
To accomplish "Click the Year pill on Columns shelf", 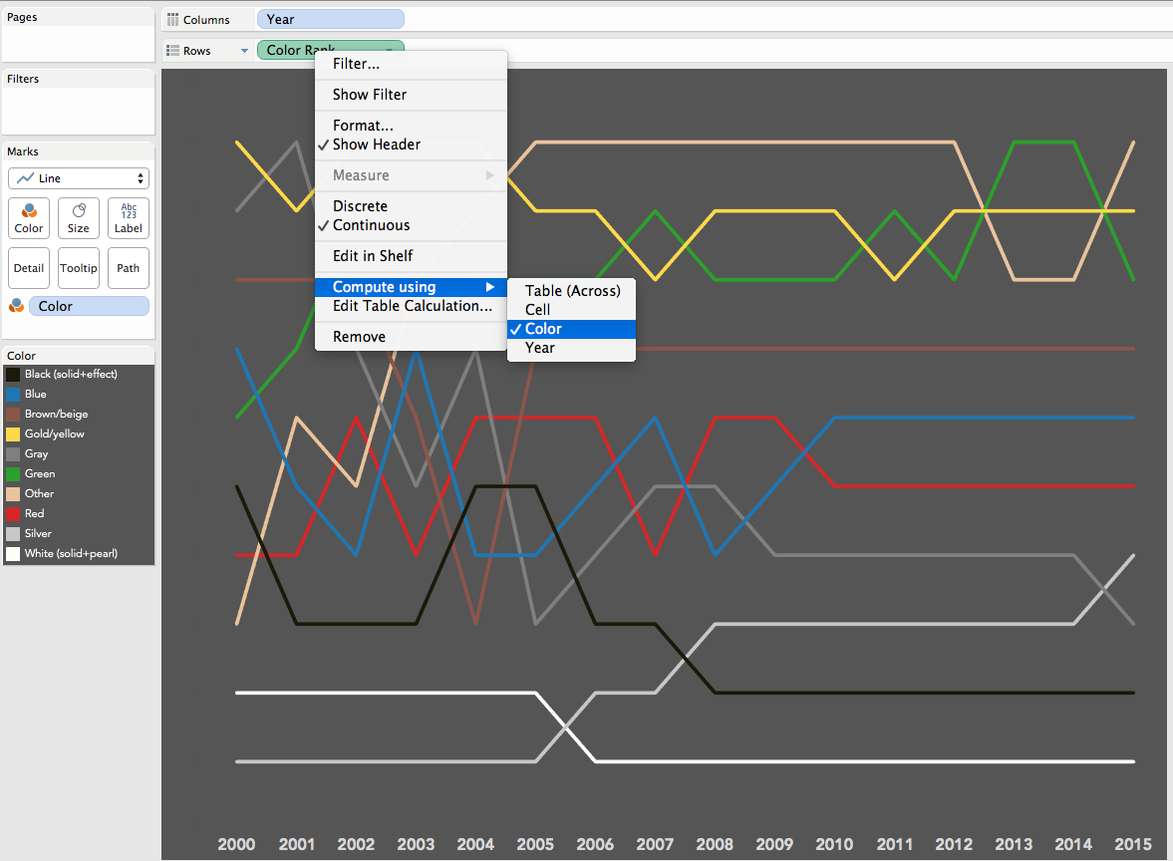I will click(330, 20).
